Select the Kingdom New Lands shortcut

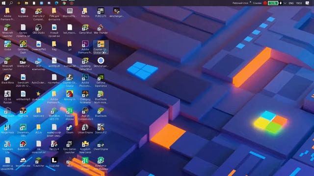click(85, 147)
